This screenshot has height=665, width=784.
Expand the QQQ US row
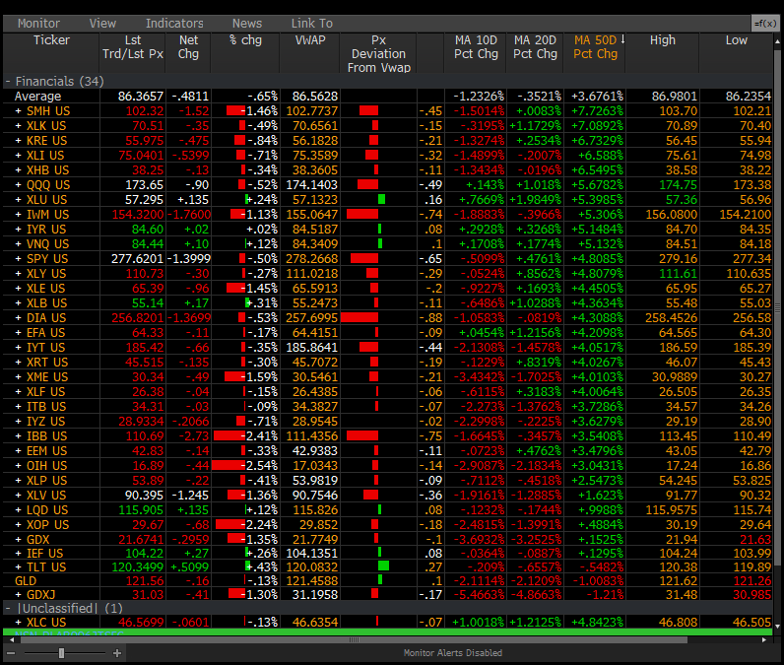coord(19,185)
